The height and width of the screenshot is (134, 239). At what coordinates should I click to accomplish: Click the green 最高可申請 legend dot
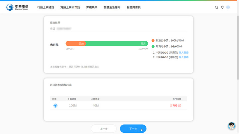click(153, 47)
